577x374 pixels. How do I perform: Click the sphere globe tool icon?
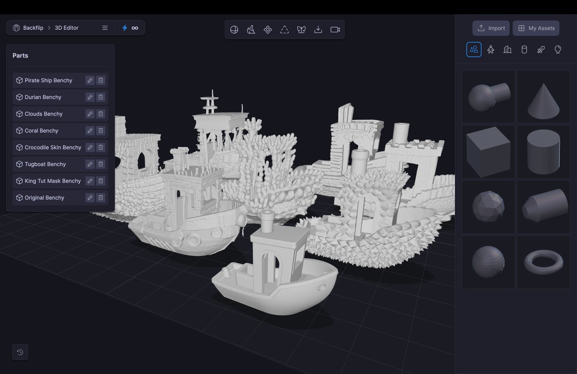tap(234, 30)
